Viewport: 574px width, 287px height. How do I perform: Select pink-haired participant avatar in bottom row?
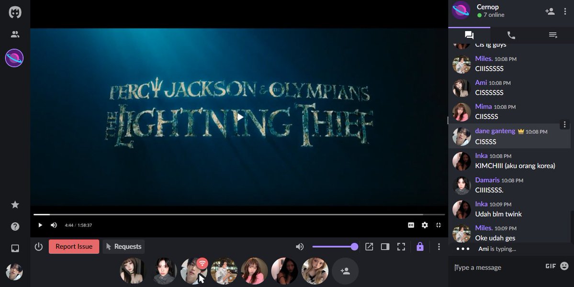(x=254, y=271)
